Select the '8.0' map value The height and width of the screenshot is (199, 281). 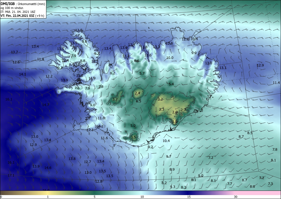pos(252,187)
